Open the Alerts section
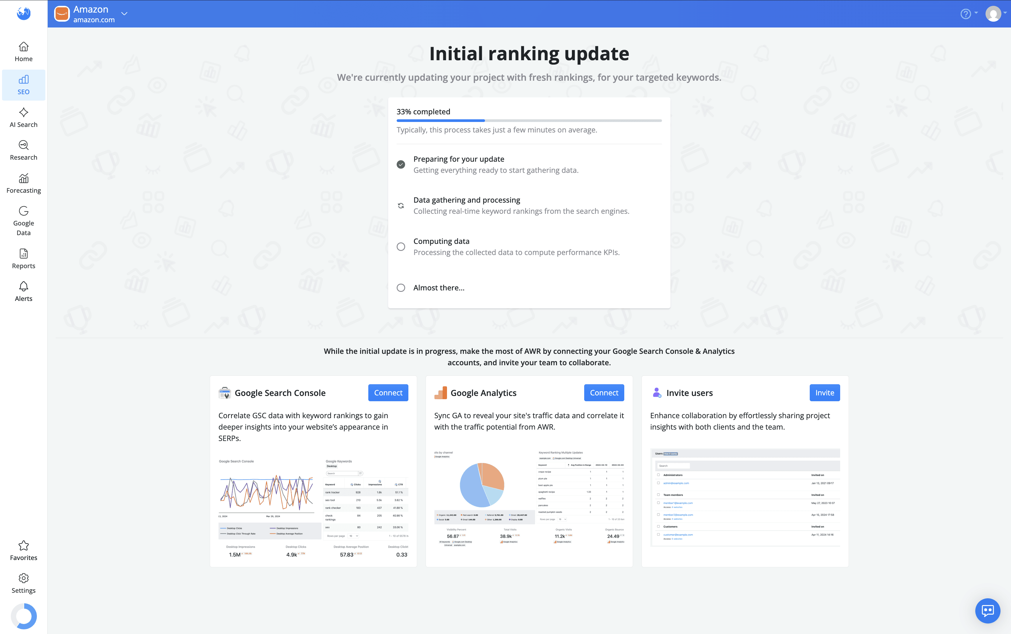The image size is (1011, 634). coord(23,292)
